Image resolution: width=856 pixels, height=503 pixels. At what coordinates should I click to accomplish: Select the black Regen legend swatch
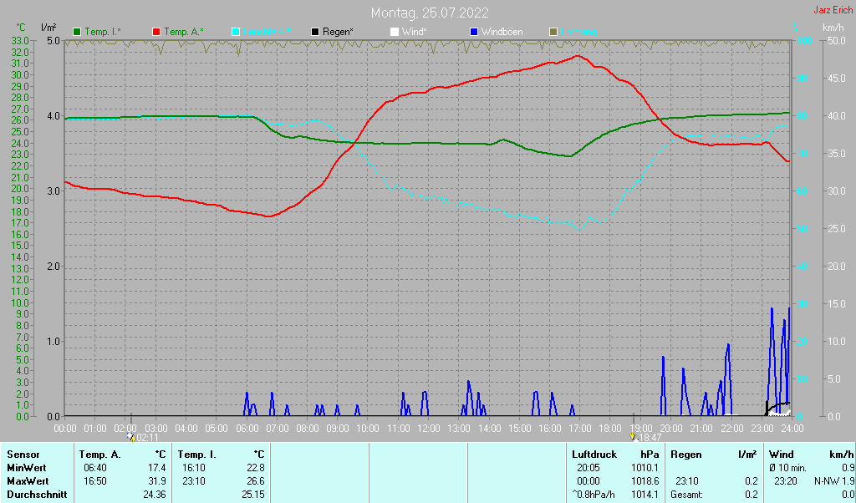tap(315, 33)
